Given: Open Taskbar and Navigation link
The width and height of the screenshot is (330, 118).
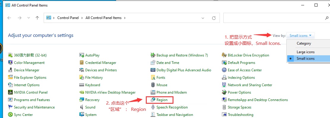Looking at the screenshot, I should point(175,115).
